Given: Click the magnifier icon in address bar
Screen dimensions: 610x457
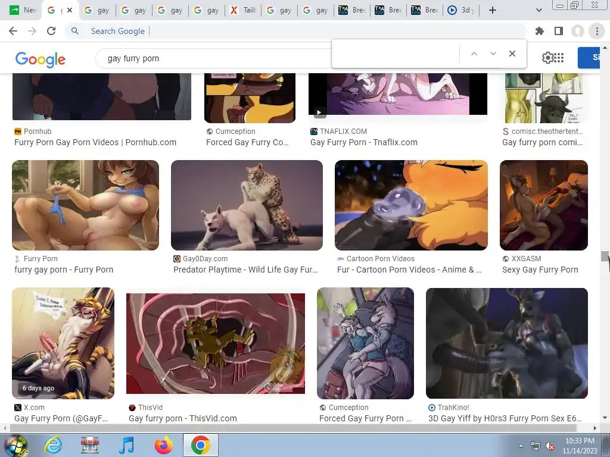Looking at the screenshot, I should click(x=74, y=31).
